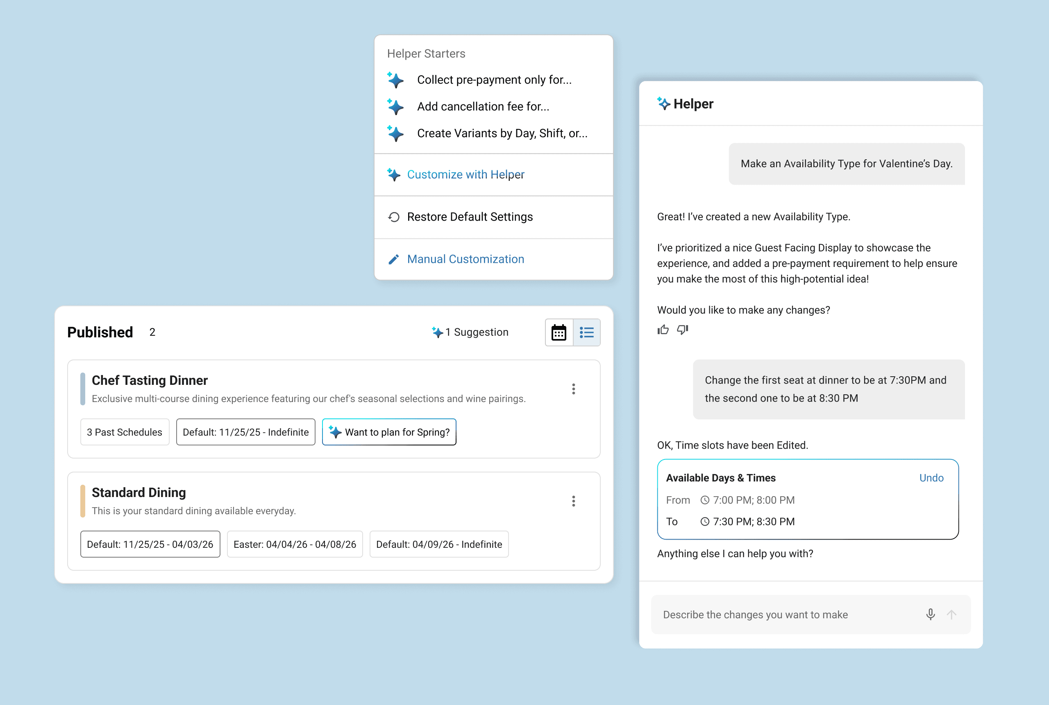Select Customize with Helper option
This screenshot has width=1049, height=705.
click(465, 174)
